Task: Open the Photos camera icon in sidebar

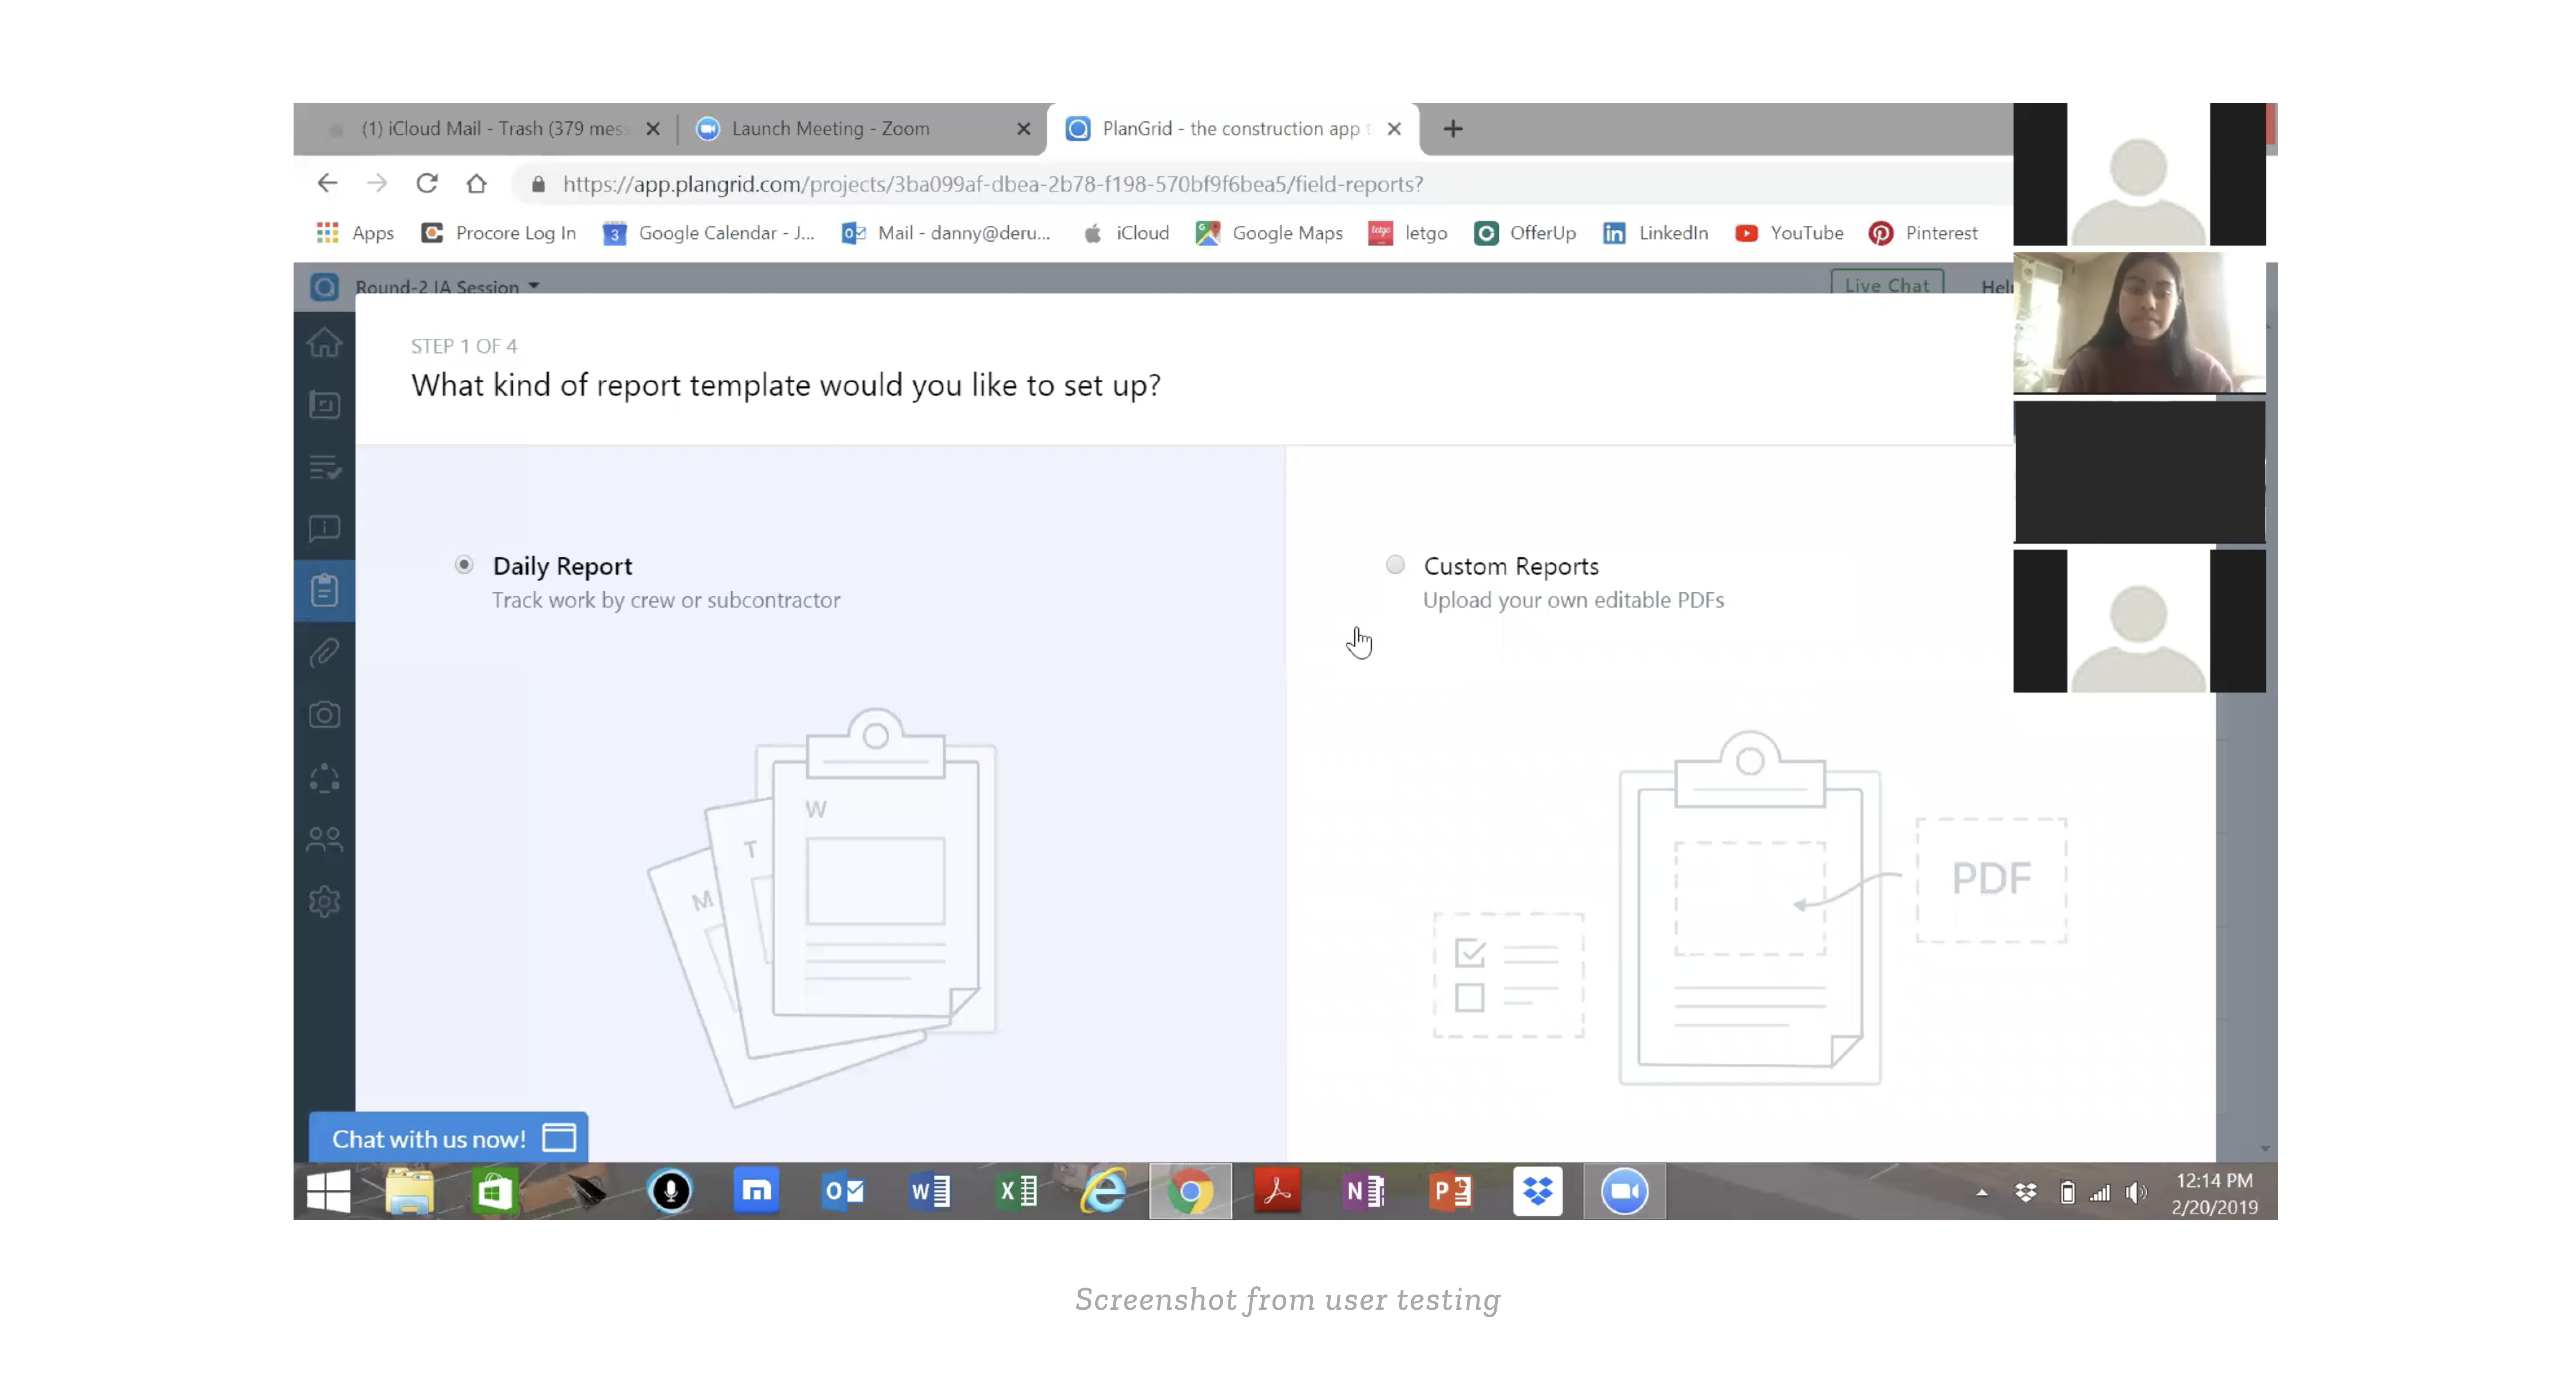Action: pos(324,715)
